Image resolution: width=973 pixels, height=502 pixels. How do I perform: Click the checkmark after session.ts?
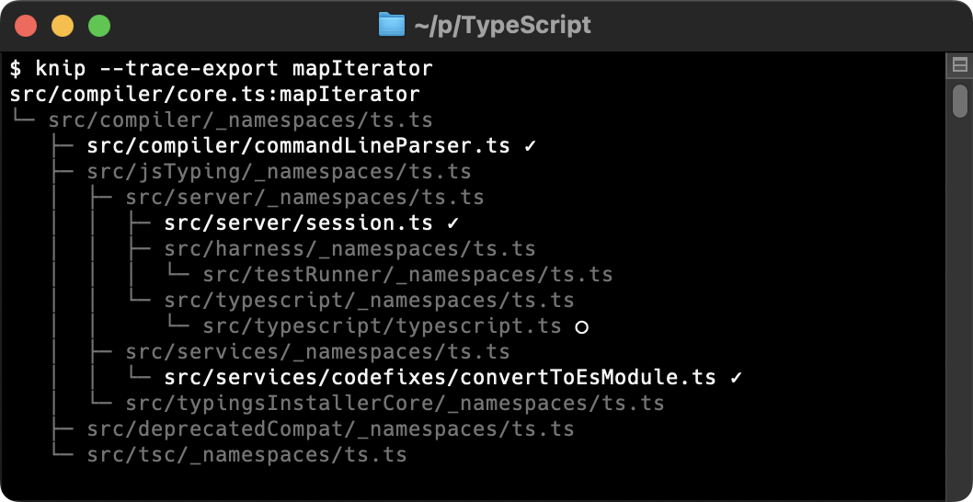(452, 222)
